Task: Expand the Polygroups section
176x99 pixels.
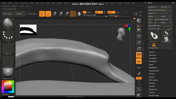Action: (153, 89)
